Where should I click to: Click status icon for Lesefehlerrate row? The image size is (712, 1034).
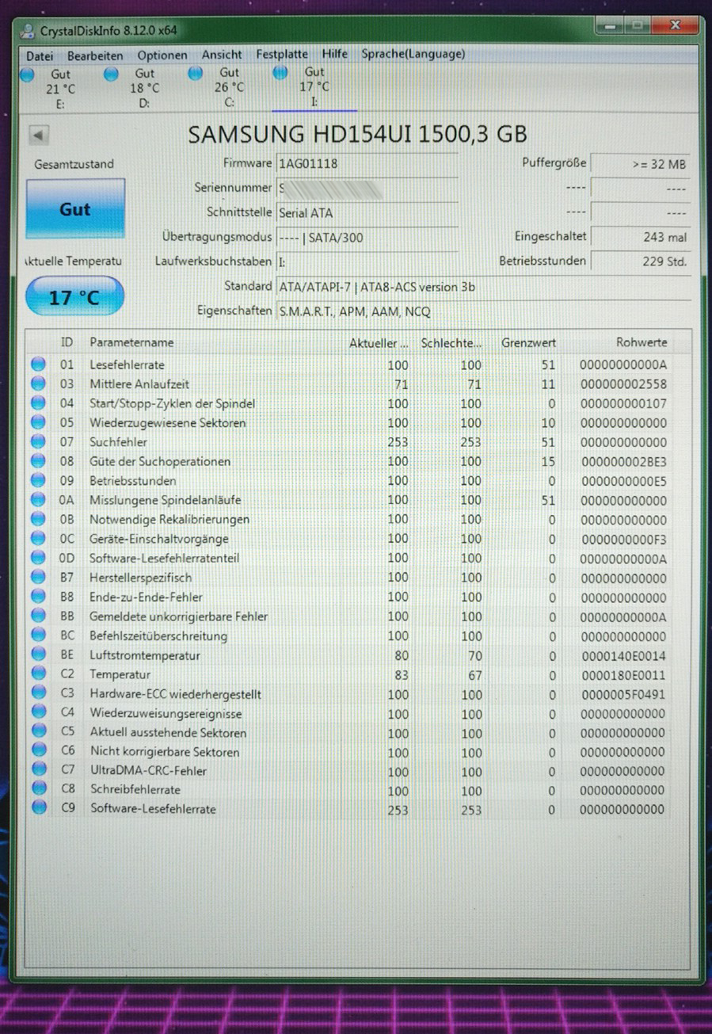click(38, 364)
